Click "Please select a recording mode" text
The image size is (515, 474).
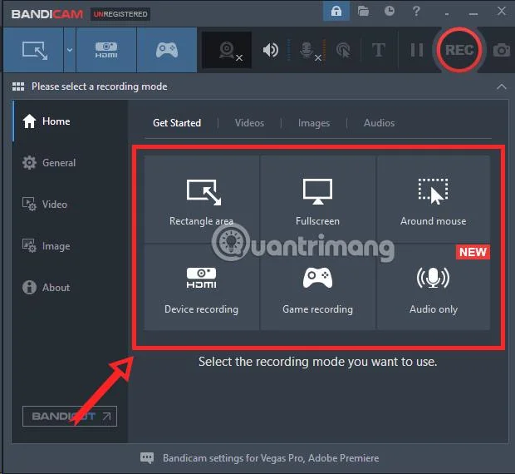[x=99, y=86]
